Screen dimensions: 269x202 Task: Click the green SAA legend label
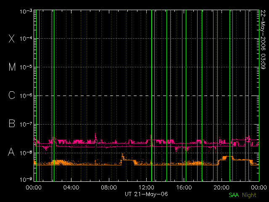[234, 195]
